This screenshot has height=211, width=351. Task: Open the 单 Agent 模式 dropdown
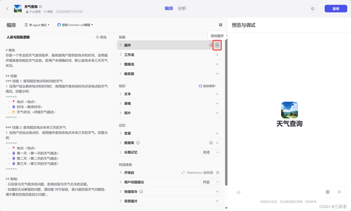(x=37, y=25)
